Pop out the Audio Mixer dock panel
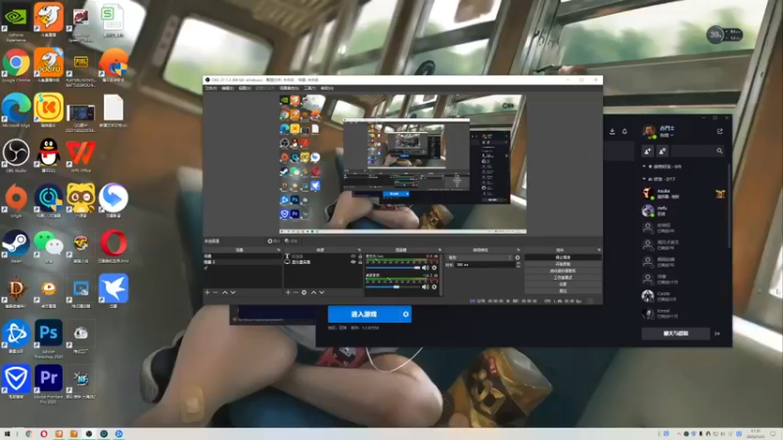The image size is (783, 440). tap(439, 250)
